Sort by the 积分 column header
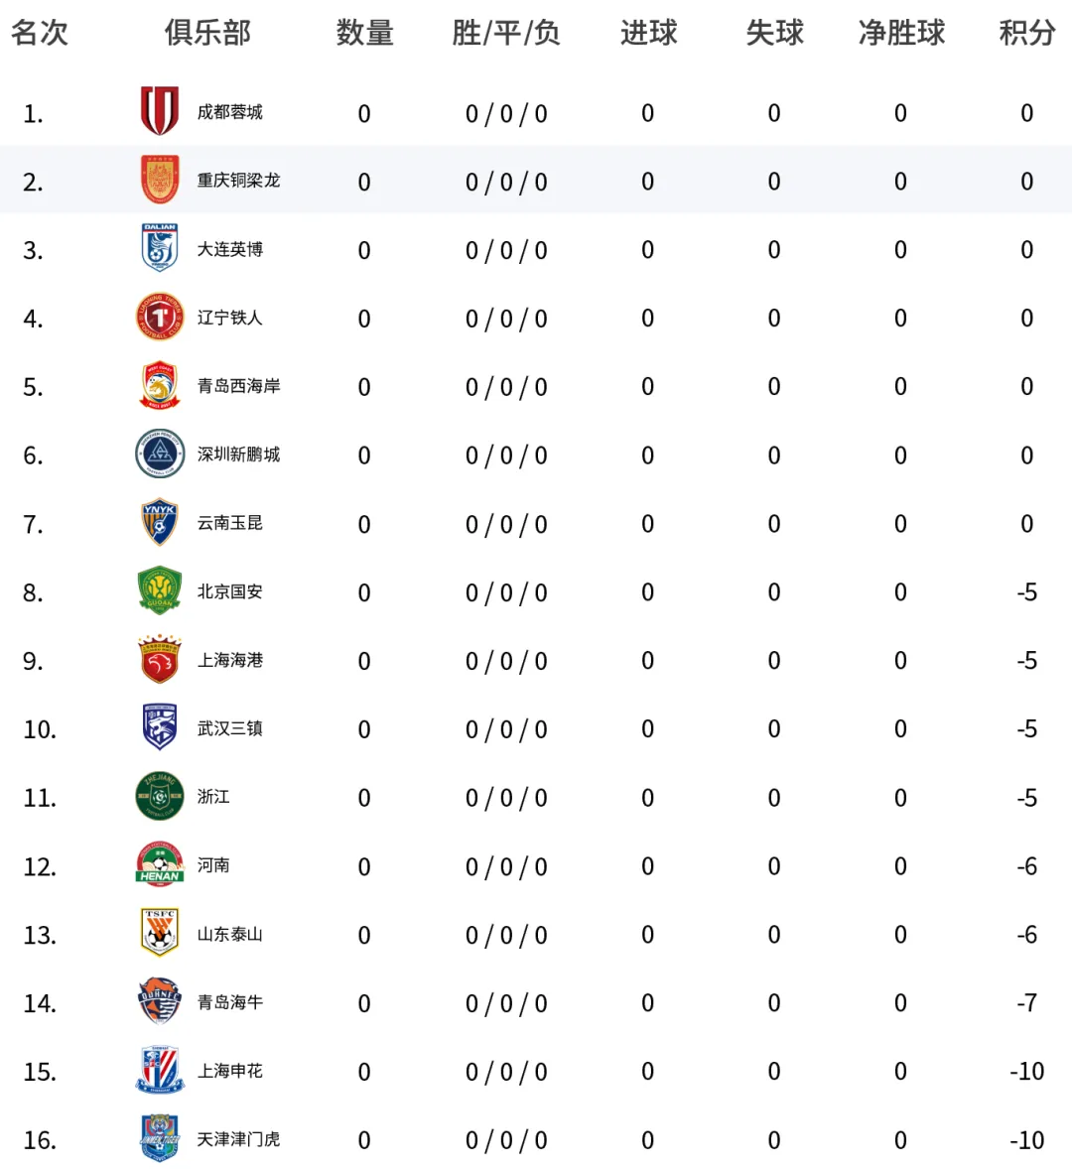 1026,33
